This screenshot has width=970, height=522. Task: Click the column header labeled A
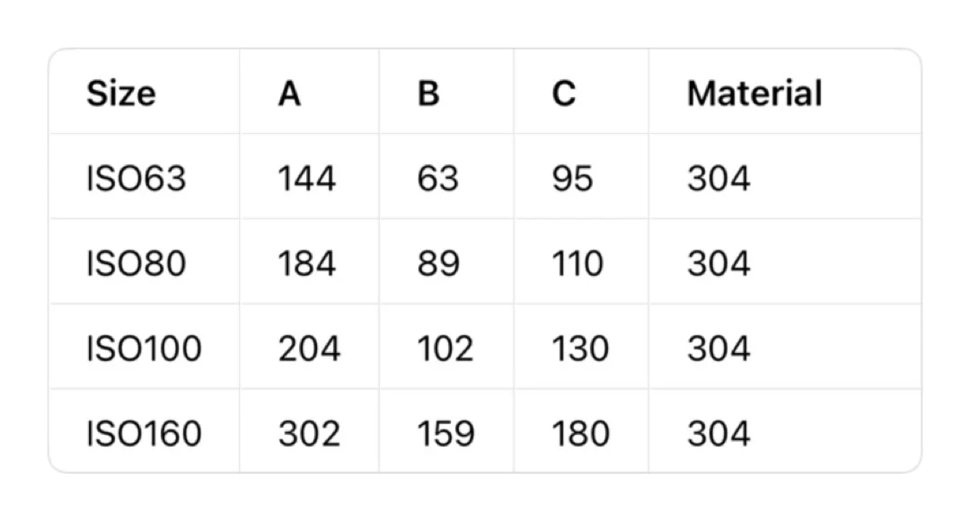(289, 93)
